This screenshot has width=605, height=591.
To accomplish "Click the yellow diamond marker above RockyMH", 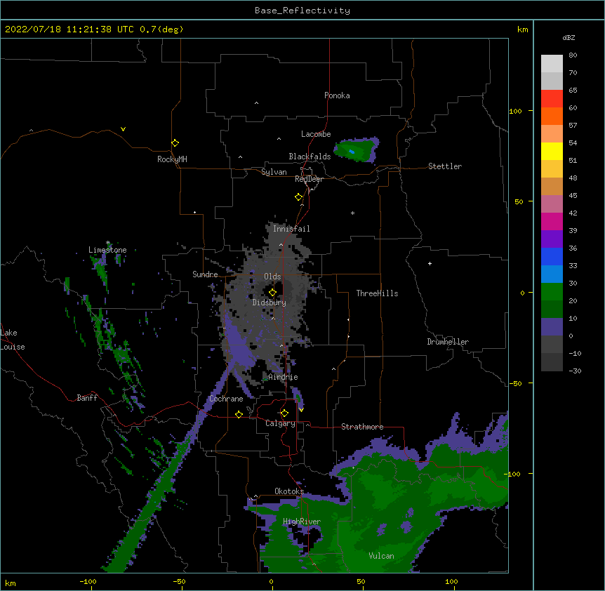I will pos(175,143).
